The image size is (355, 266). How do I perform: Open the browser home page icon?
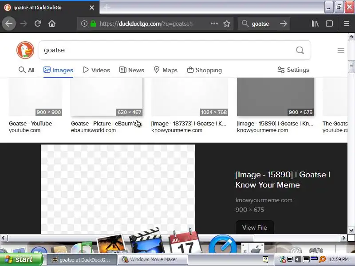pos(52,23)
